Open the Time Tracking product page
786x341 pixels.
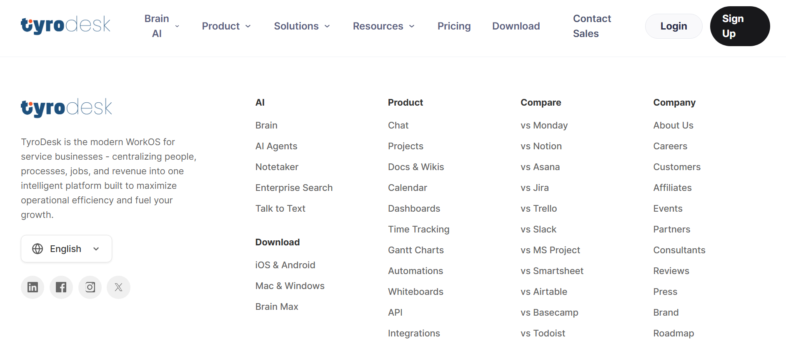(x=418, y=229)
